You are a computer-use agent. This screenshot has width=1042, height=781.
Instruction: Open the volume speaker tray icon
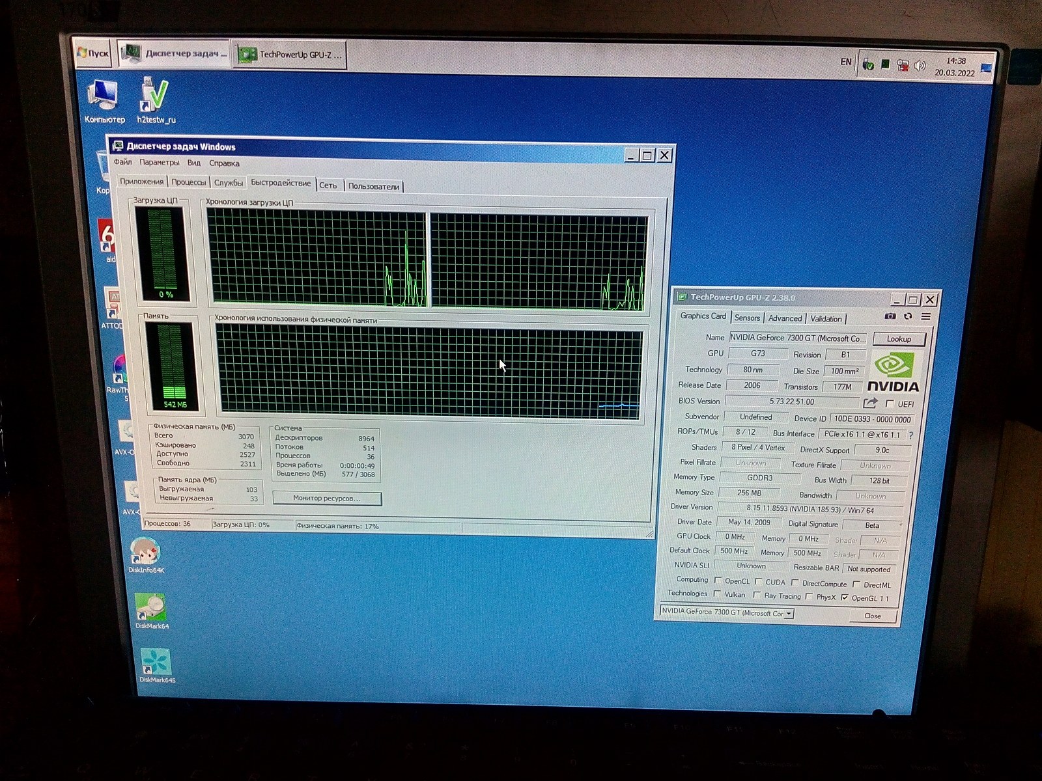920,66
